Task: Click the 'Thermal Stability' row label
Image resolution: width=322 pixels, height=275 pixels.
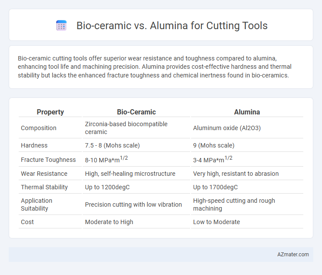Action: coord(44,187)
